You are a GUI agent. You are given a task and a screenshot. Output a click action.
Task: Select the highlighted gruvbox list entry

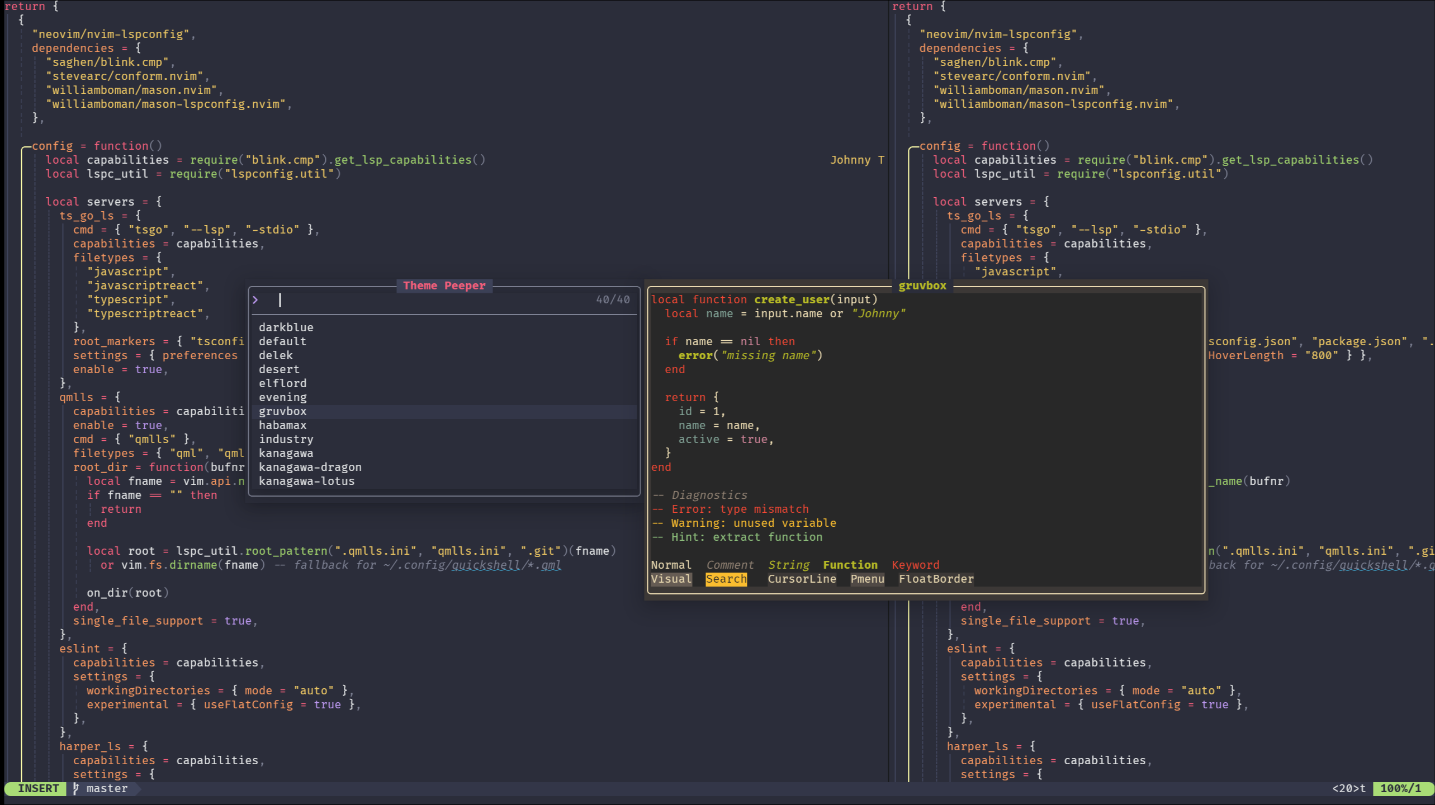[444, 411]
